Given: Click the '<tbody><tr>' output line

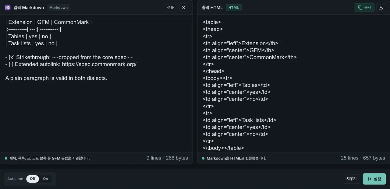Looking at the screenshot, I should (x=218, y=78).
